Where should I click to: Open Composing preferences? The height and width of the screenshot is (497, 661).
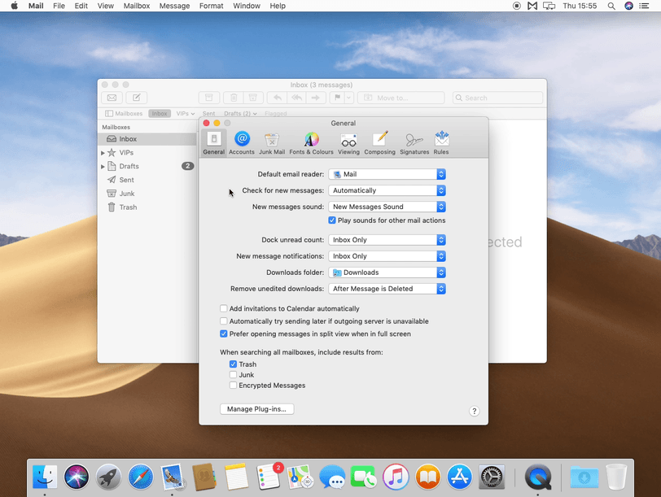point(379,142)
